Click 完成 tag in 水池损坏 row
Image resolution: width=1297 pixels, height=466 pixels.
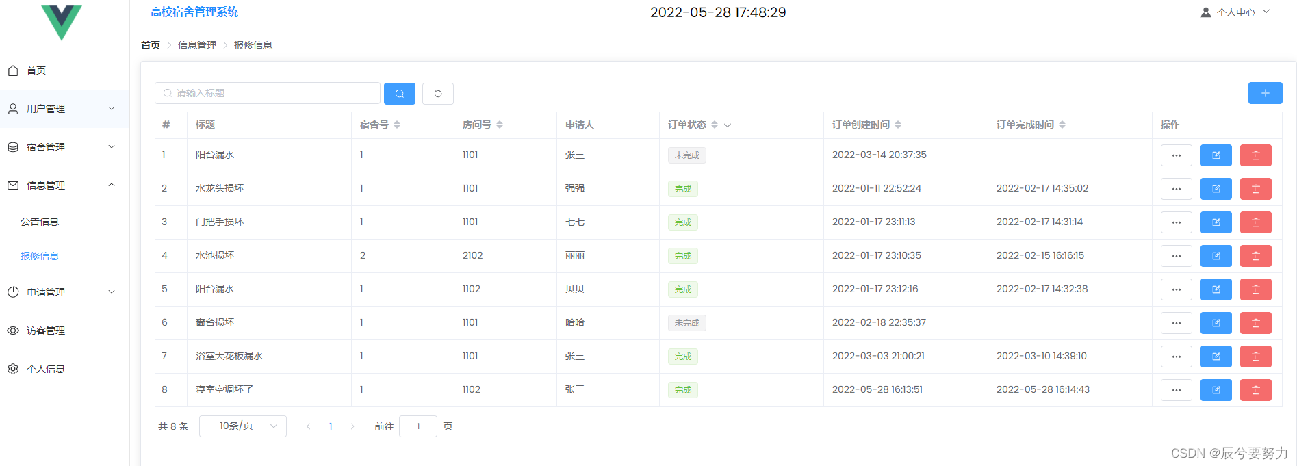point(683,256)
